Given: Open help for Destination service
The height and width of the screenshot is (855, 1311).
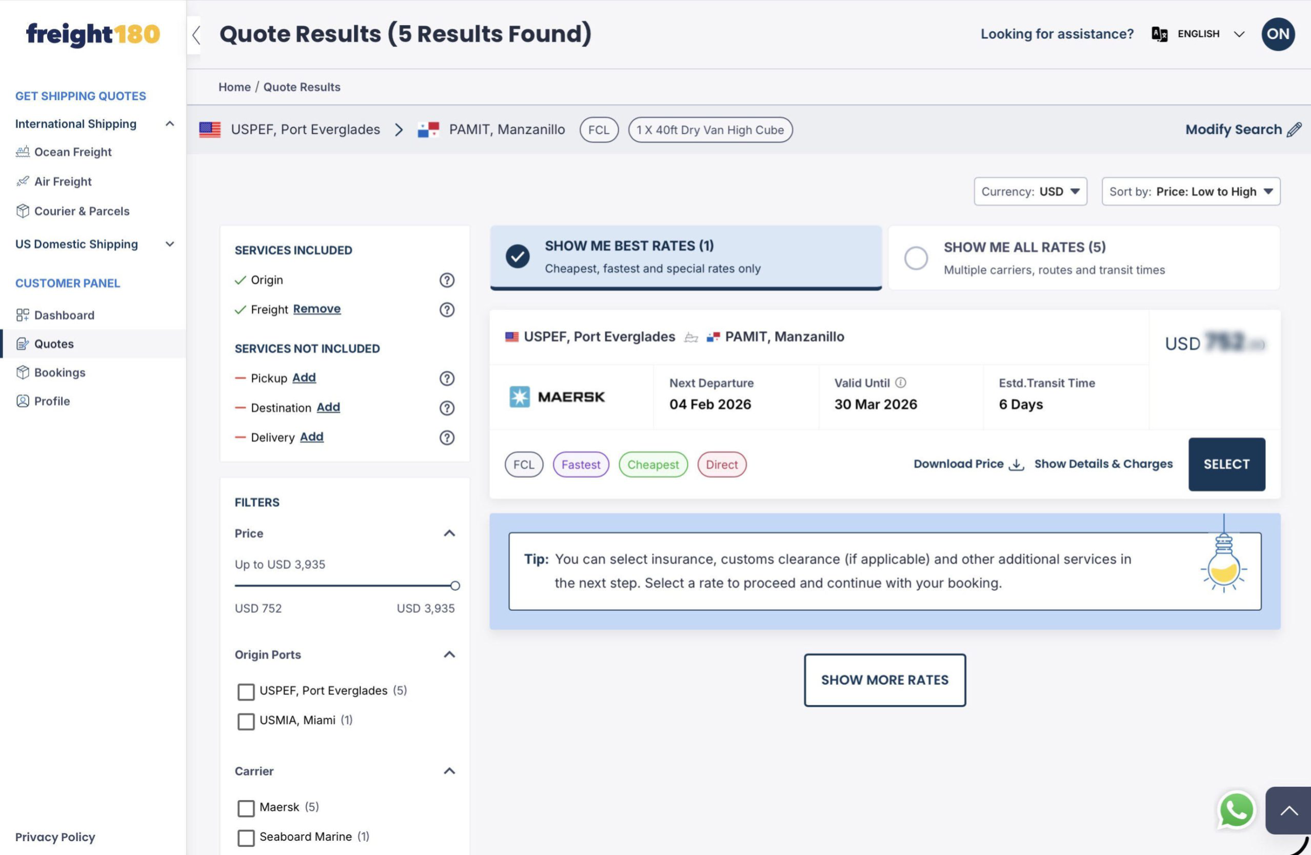Looking at the screenshot, I should [x=447, y=408].
